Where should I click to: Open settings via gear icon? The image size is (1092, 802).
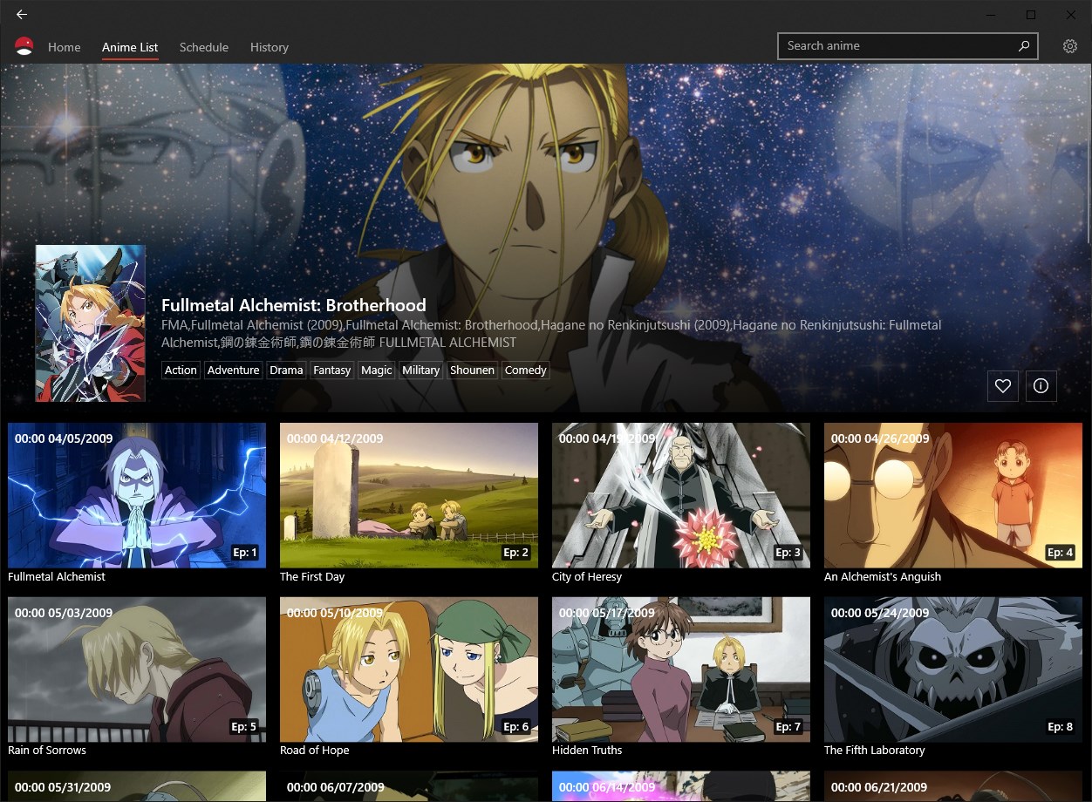point(1070,46)
